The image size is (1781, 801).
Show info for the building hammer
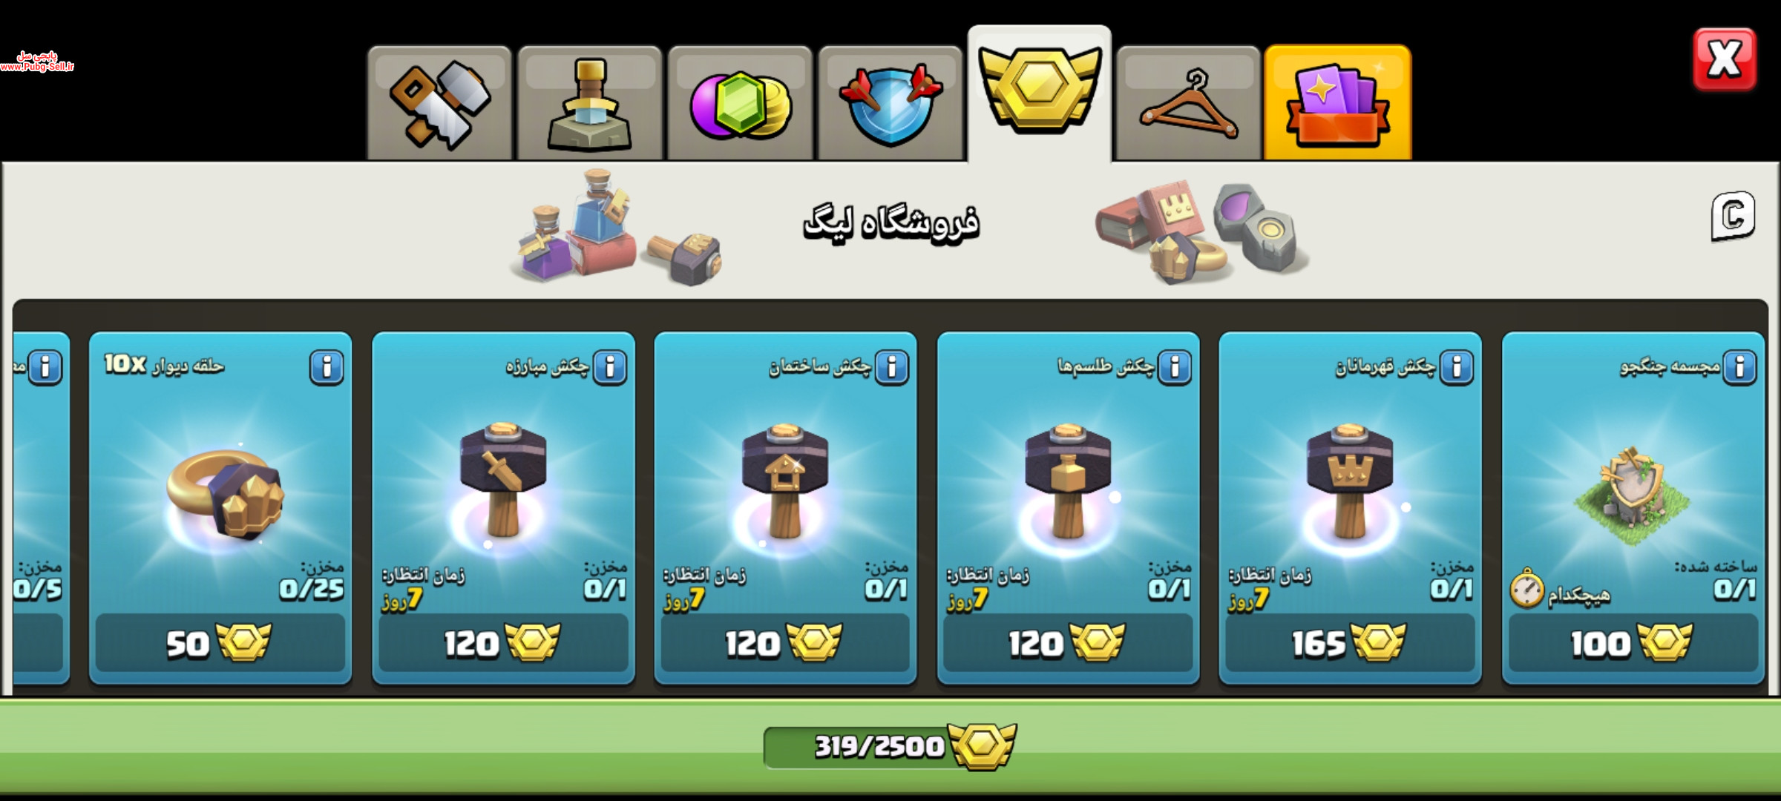[x=892, y=367]
